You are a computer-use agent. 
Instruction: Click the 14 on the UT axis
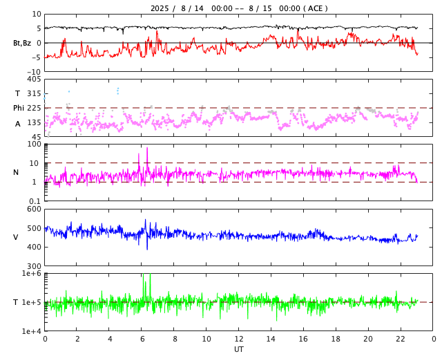(271, 339)
